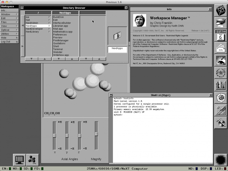This screenshot has width=228, height=171.
Task: Select Mathematica.app in the browser
Action: click(63, 32)
